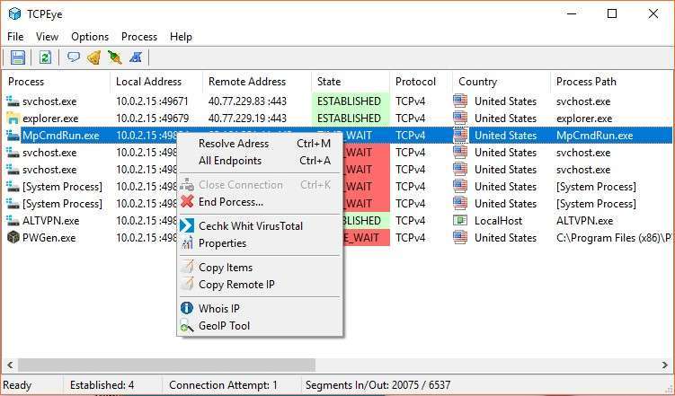Screen dimensions: 675x396
Task: Open the Help menu
Action: click(x=181, y=37)
